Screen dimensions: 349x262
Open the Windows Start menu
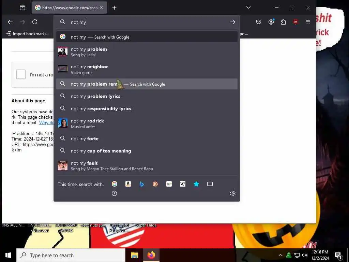8,255
